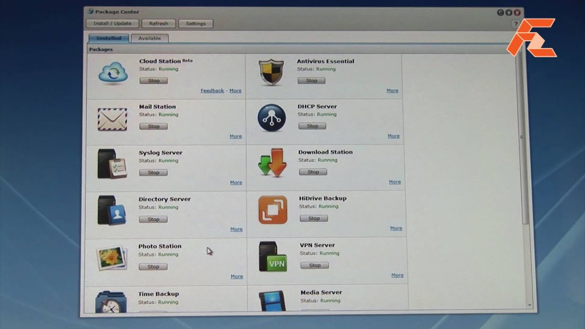
Task: Click the Antivirus Essential shield icon
Action: [271, 72]
